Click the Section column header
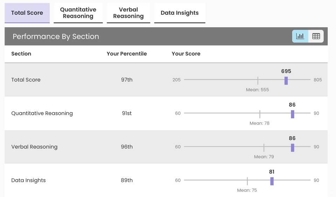Image resolution: width=336 pixels, height=197 pixels. point(21,54)
